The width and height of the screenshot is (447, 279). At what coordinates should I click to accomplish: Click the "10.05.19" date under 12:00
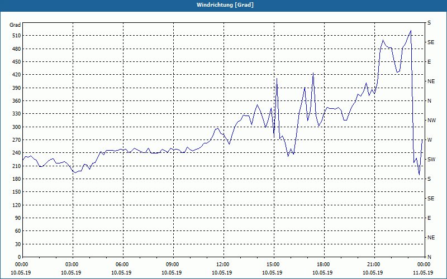pyautogui.click(x=222, y=273)
